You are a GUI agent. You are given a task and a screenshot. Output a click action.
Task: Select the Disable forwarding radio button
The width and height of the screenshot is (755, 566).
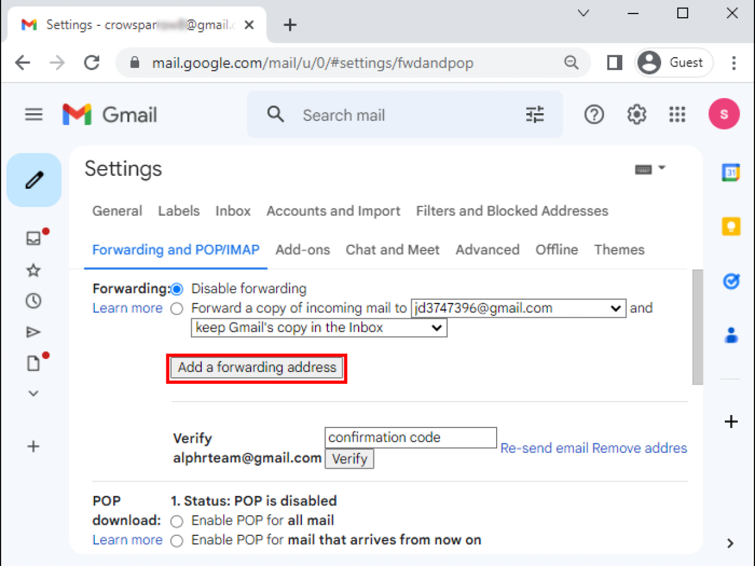tap(177, 289)
